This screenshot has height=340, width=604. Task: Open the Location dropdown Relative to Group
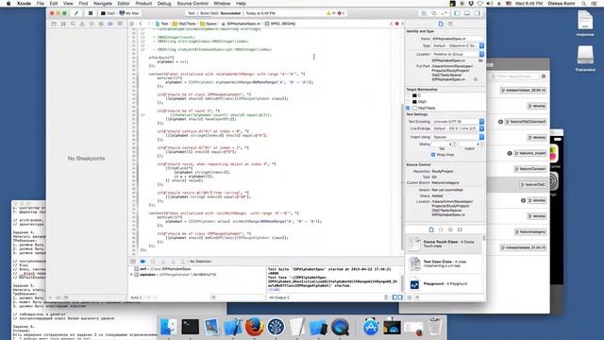(458, 55)
